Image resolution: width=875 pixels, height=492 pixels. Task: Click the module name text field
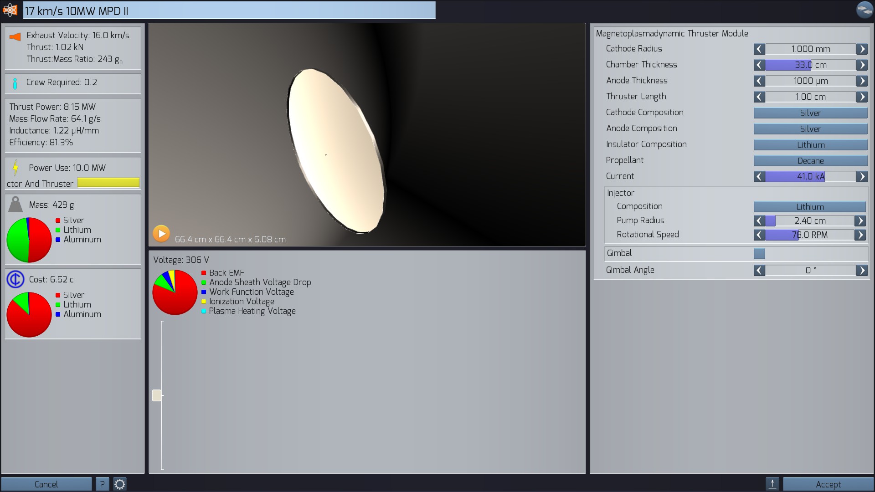(x=229, y=10)
